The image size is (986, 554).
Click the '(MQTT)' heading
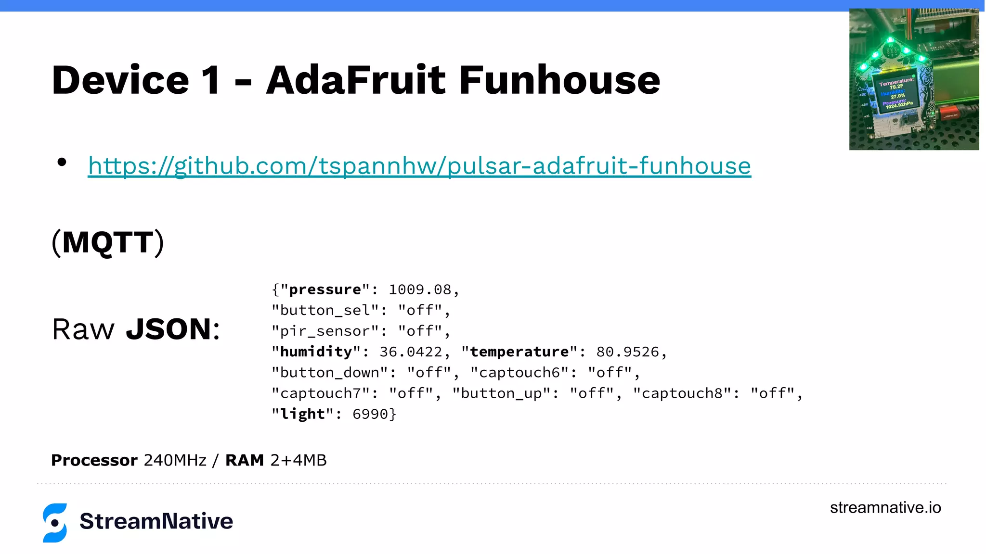(108, 242)
